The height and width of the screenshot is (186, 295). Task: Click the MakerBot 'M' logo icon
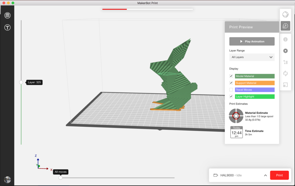click(x=7, y=15)
